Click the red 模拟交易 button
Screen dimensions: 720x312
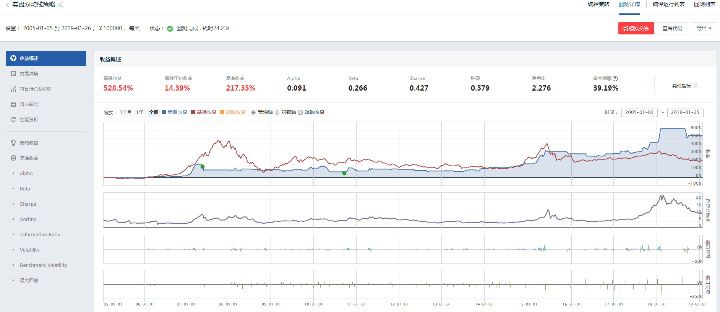(636, 28)
